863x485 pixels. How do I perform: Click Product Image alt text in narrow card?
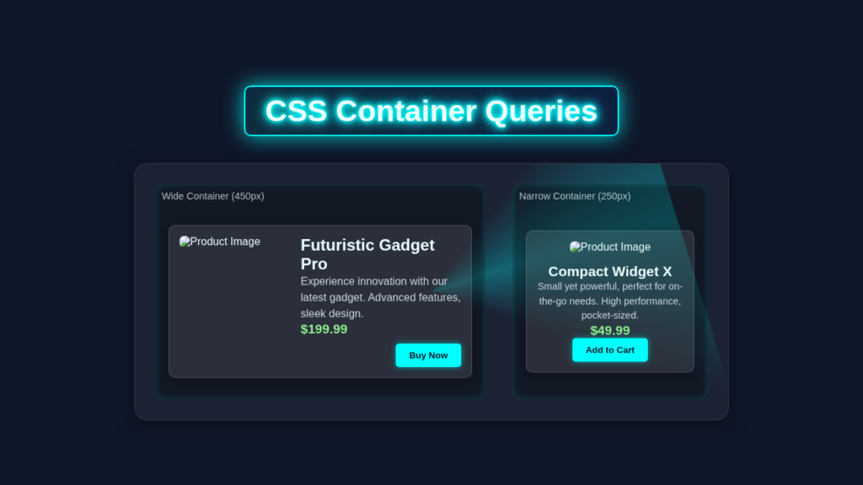(615, 247)
